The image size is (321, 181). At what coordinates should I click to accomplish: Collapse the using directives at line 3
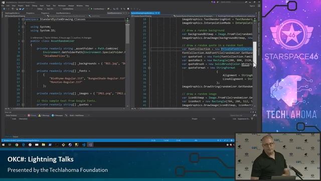point(23,27)
